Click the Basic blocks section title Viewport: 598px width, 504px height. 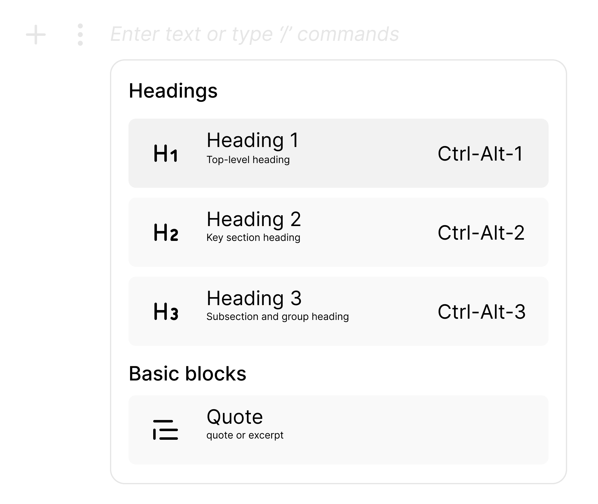point(187,374)
